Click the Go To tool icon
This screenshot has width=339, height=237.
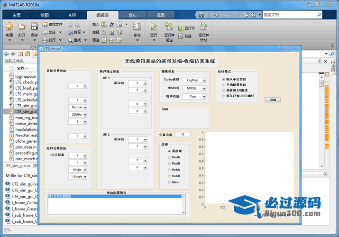point(70,32)
